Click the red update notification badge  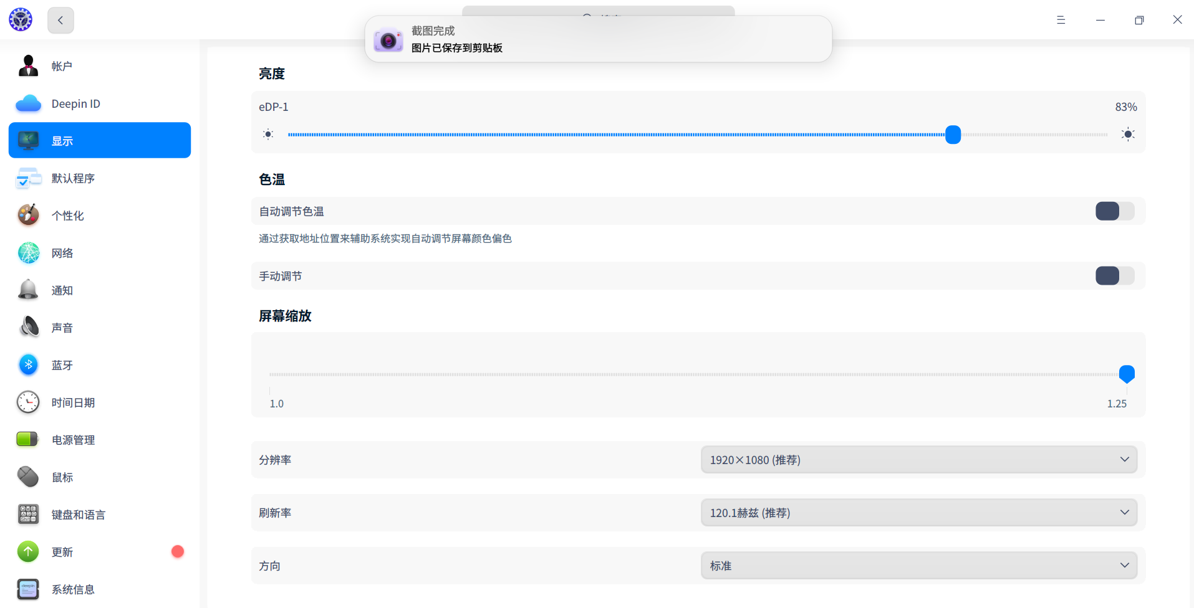coord(178,551)
